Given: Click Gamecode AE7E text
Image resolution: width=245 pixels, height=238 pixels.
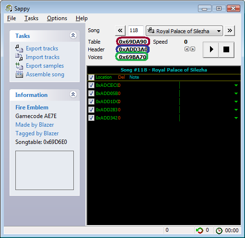Looking at the screenshot, I should [36, 116].
